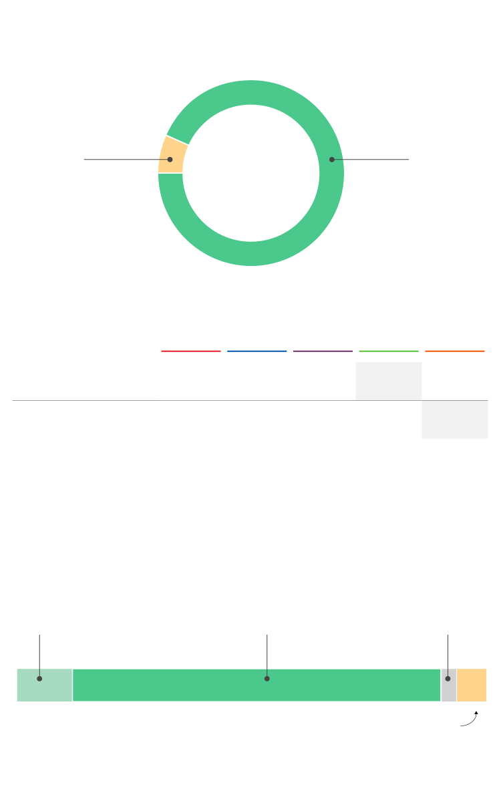Click the marker dot on the pale green bar segment
Viewport: 501px width, 791px height.
[x=39, y=679]
